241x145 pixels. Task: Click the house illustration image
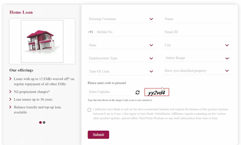[x=42, y=41]
